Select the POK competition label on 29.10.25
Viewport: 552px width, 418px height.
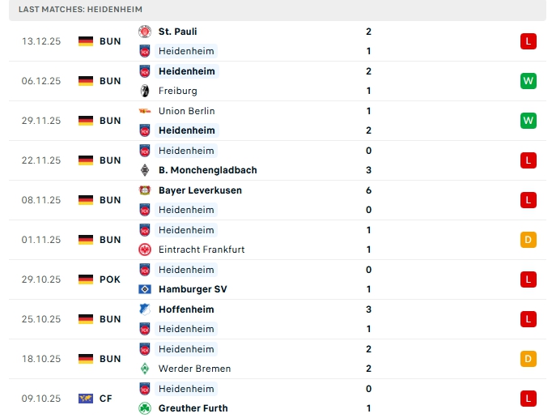tap(110, 279)
